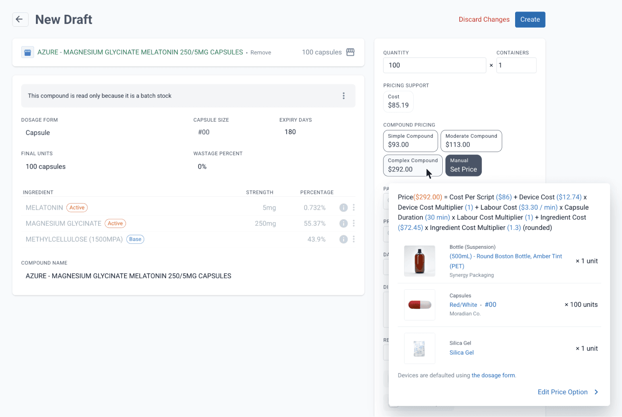Click the '100 capsules' text in header card
Image resolution: width=622 pixels, height=417 pixels.
pos(322,52)
